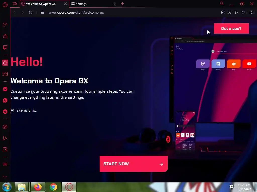Open the ad blocker shield icon

tap(230, 12)
